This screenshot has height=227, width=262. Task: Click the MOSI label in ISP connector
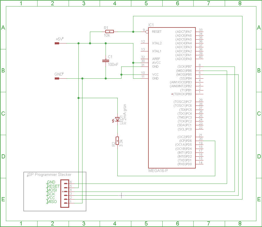[x=52, y=190]
